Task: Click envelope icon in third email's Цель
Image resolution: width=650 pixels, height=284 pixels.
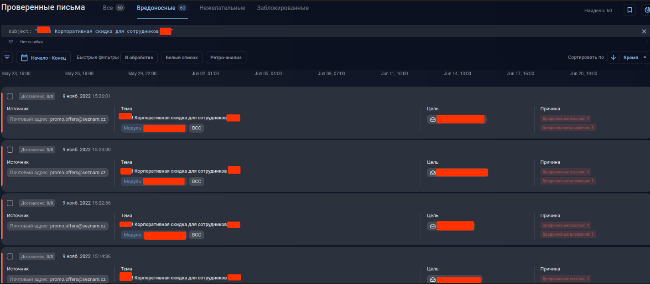Action: [432, 226]
